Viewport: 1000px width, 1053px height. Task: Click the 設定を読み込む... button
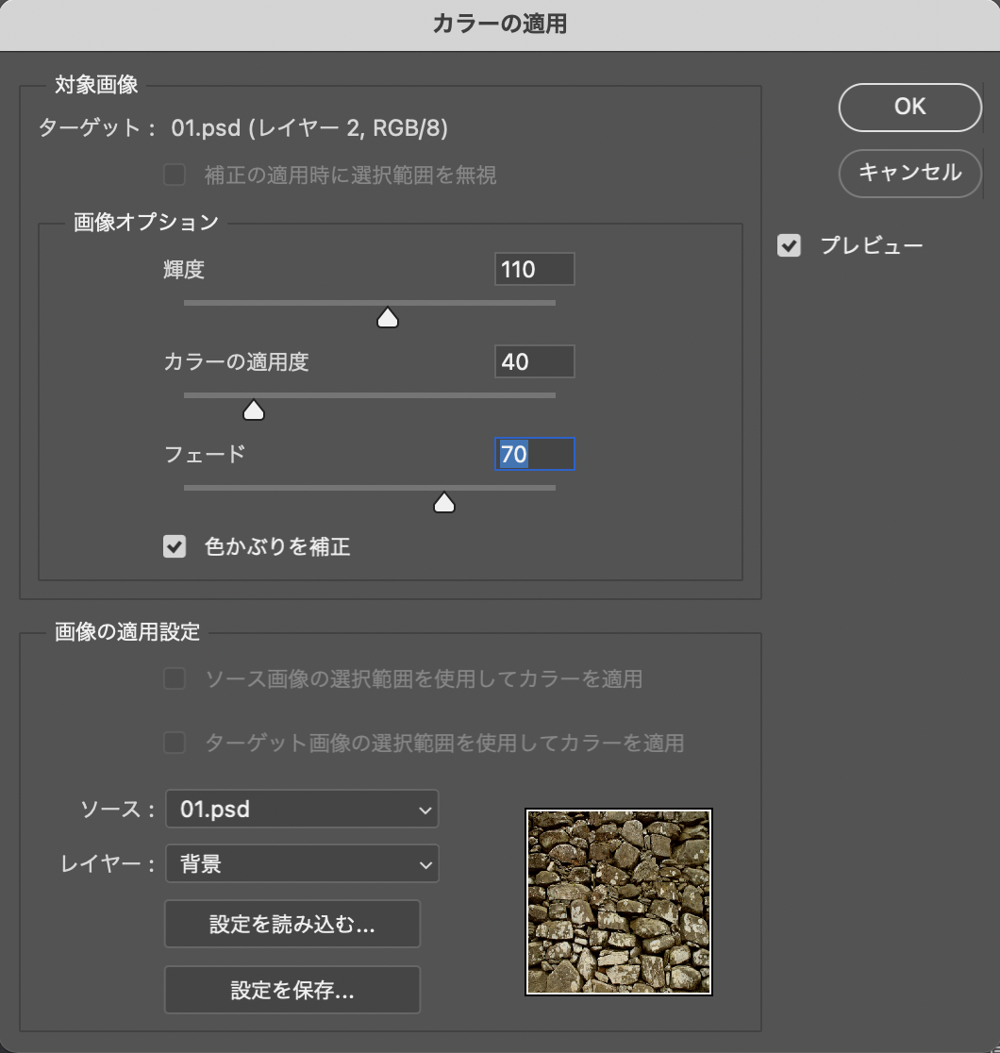292,925
